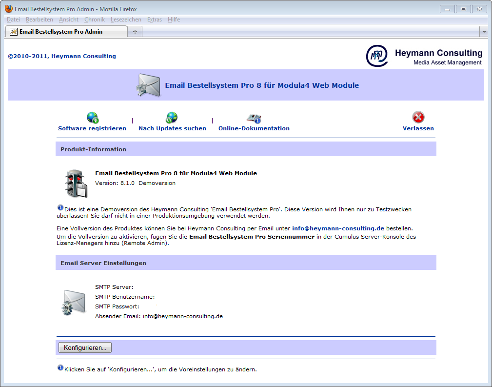Viewport: 492px width, 387px height.
Task: Open the Extras menu
Action: [155, 20]
